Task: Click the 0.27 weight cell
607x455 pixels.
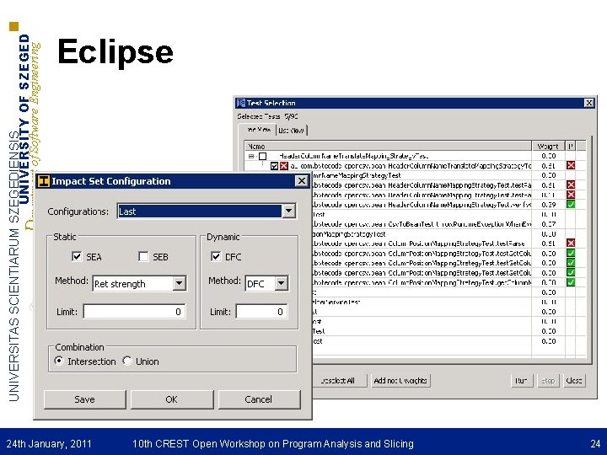Action: click(548, 224)
